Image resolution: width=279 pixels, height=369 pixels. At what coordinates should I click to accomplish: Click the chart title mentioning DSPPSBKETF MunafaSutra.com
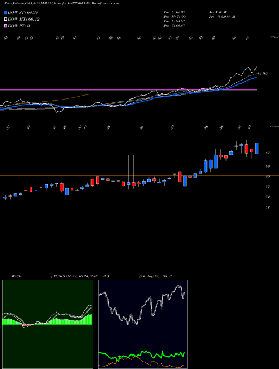click(x=61, y=3)
